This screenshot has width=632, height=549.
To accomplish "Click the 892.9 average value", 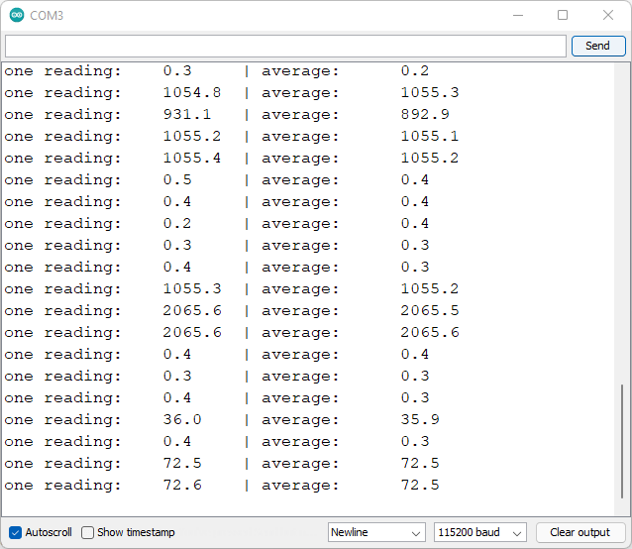I will pos(425,115).
